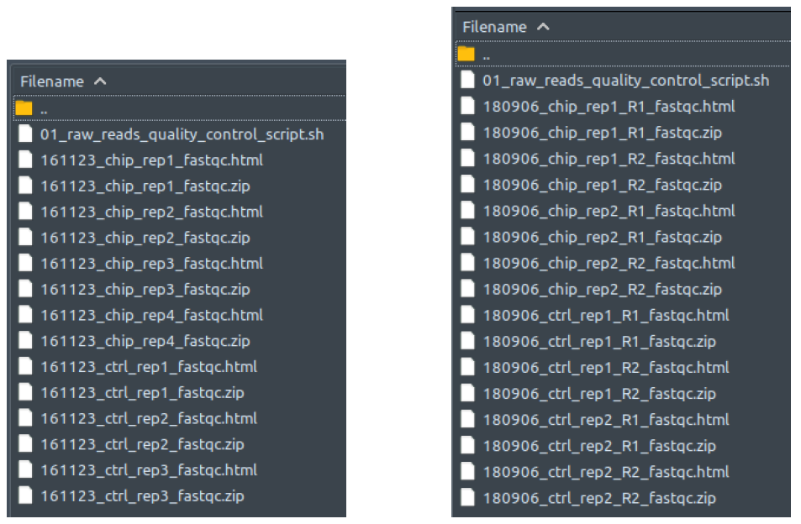Select file name 161123_chip_rep4_fastqc.zip

(145, 341)
